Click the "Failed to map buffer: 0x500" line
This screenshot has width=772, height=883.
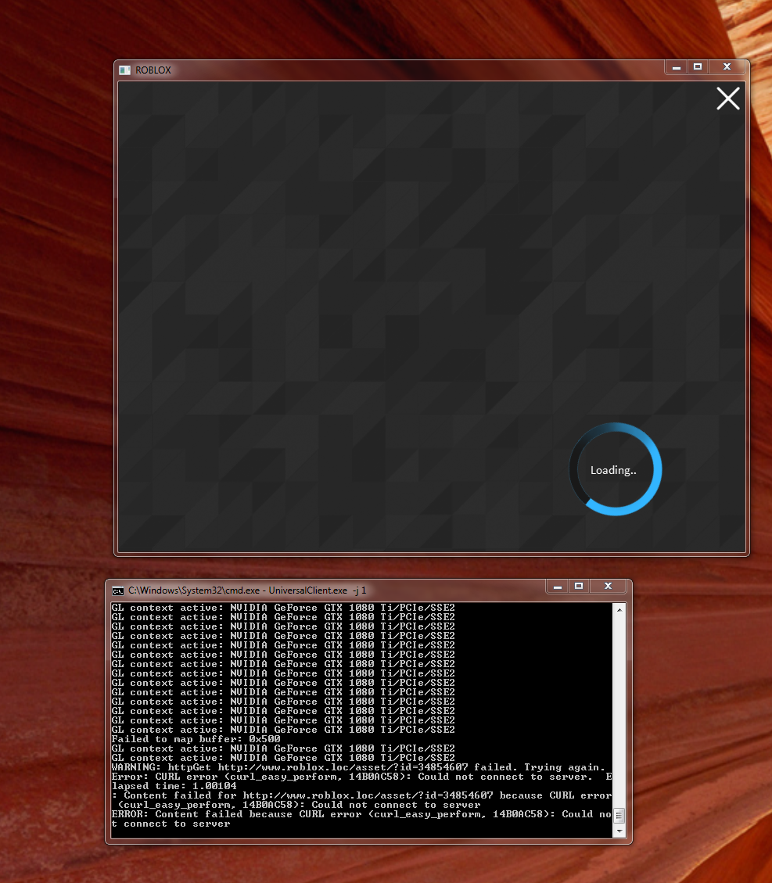point(196,739)
